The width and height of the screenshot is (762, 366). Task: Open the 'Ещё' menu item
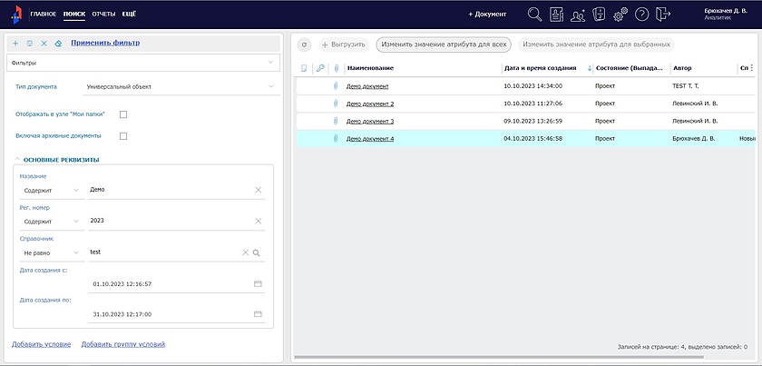pyautogui.click(x=129, y=15)
